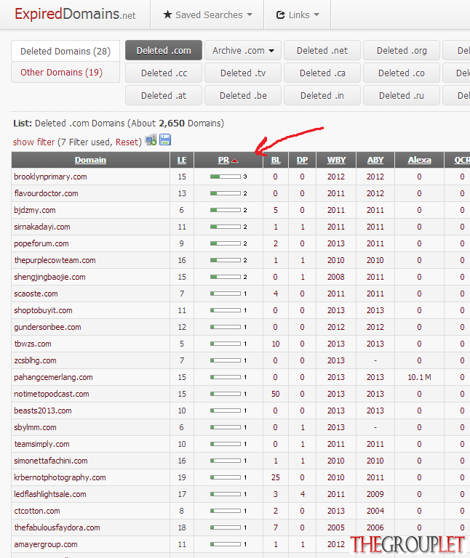The height and width of the screenshot is (558, 470).
Task: Open simonettafachini.com domain link
Action: (51, 461)
